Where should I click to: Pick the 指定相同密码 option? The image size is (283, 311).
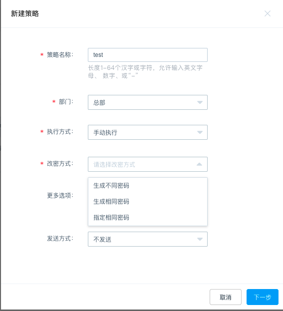point(148,217)
